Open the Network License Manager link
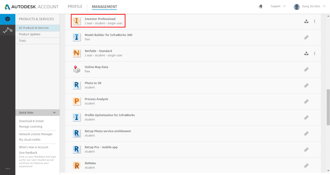The height and width of the screenshot is (175, 330). pos(36,134)
